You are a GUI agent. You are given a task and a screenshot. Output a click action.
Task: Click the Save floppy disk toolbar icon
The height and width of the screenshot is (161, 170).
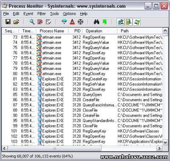pos(8,22)
